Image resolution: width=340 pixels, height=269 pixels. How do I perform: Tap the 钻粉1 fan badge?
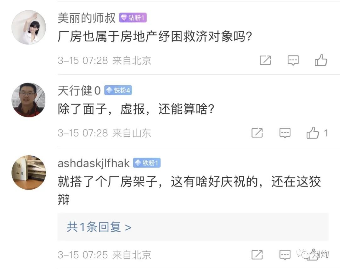[133, 18]
